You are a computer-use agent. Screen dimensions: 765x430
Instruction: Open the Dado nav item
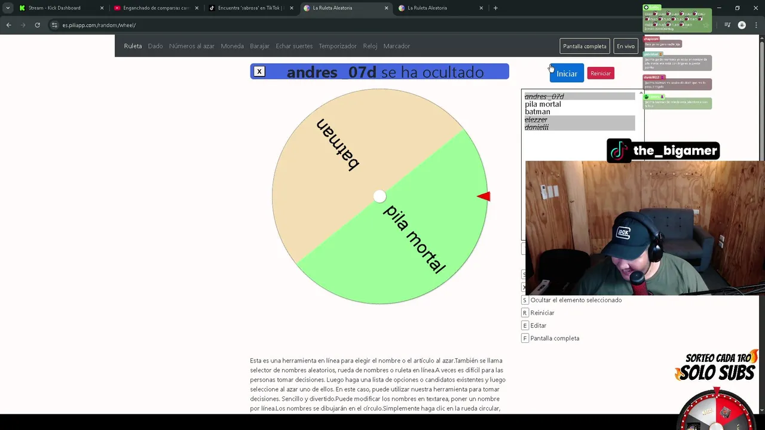155,46
